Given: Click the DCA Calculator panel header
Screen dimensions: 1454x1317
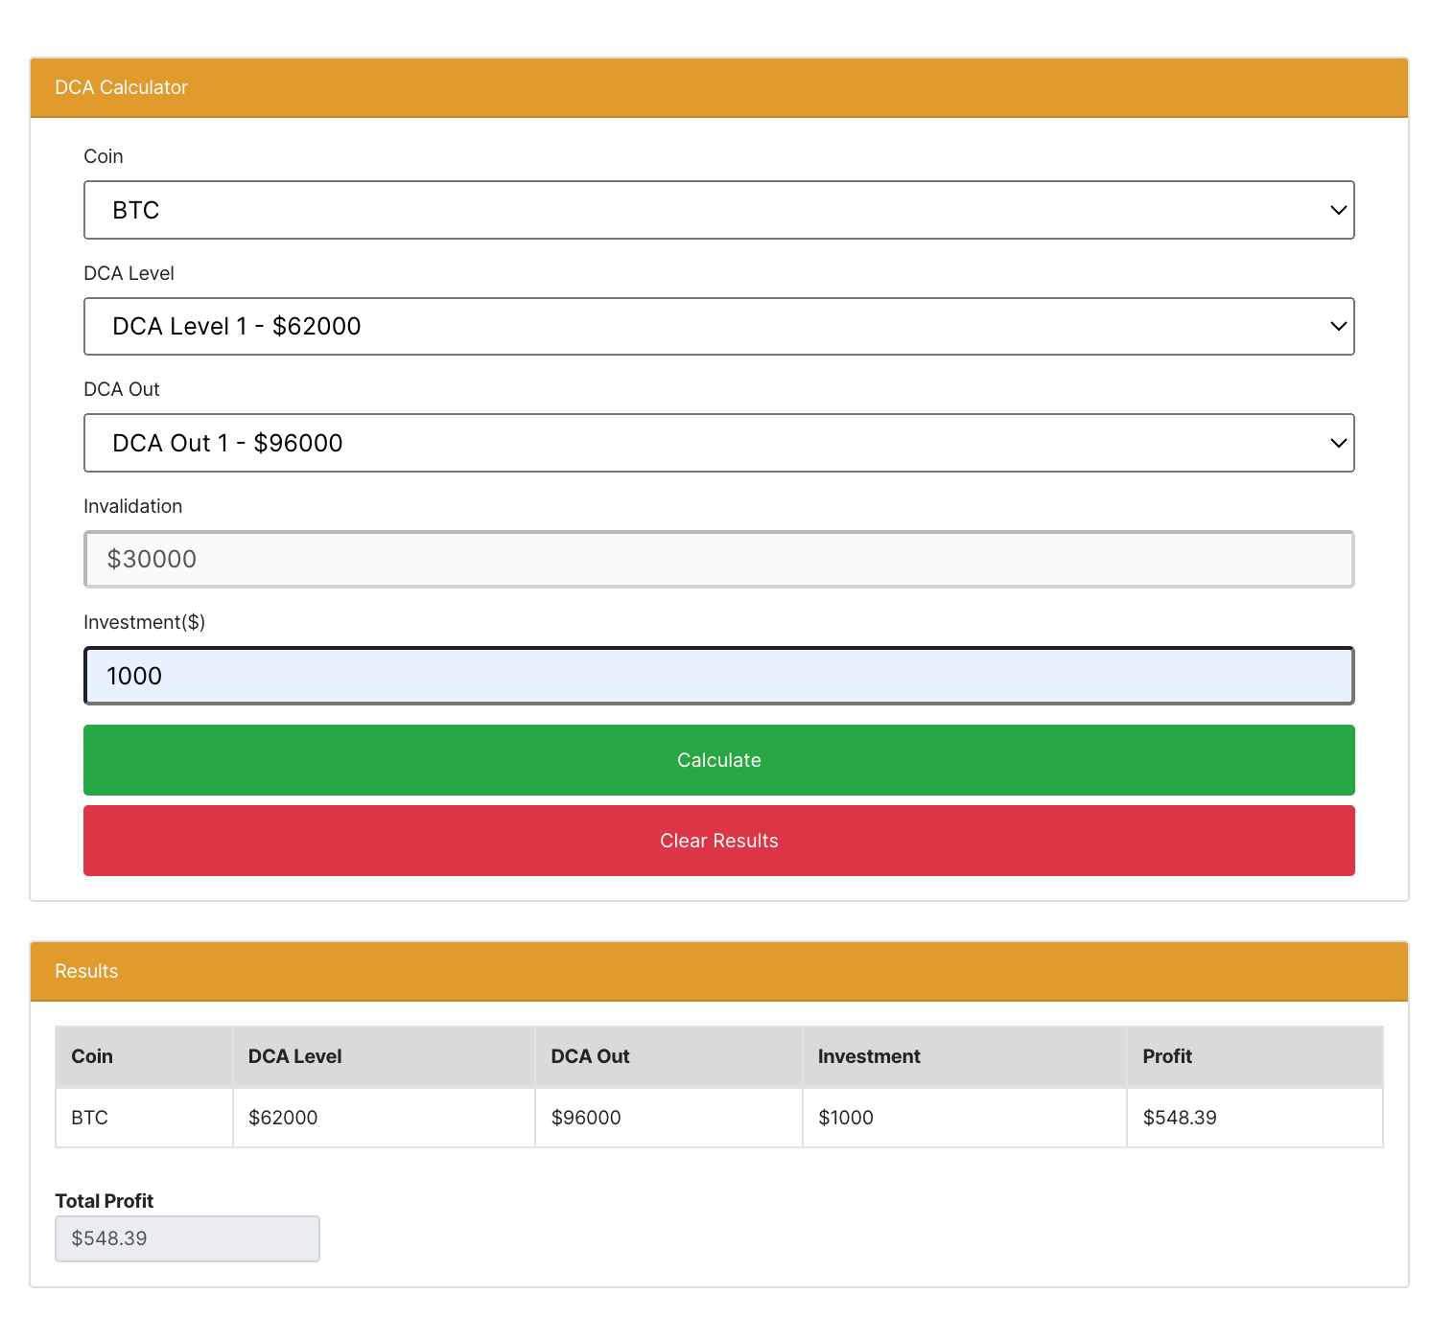Looking at the screenshot, I should click(718, 87).
